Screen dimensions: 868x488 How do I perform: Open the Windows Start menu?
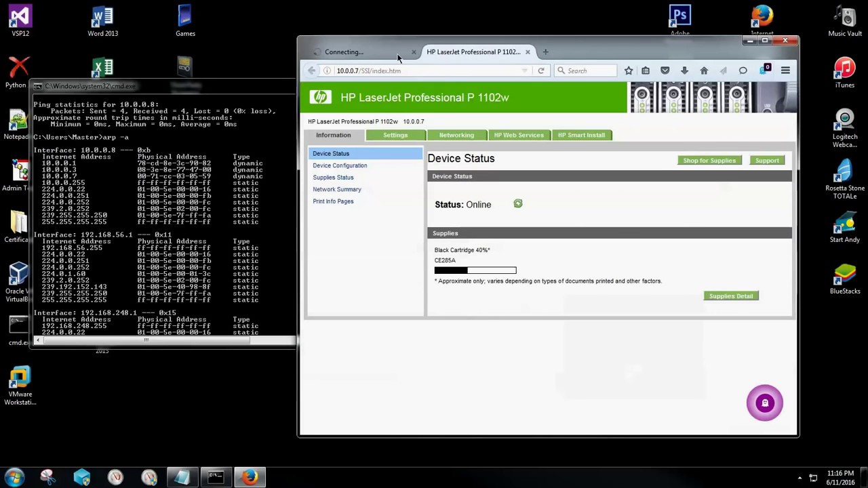coord(14,477)
